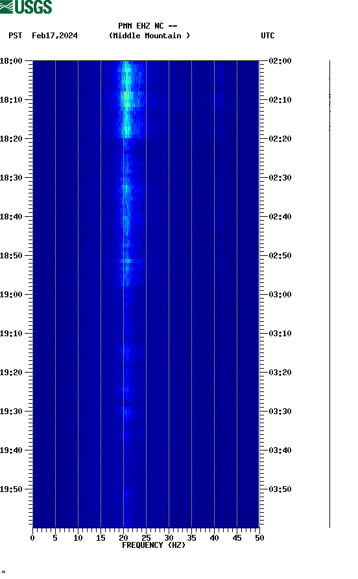This screenshot has width=358, height=579.
Task: Click the '19:10' PST time label
Action: click(11, 334)
